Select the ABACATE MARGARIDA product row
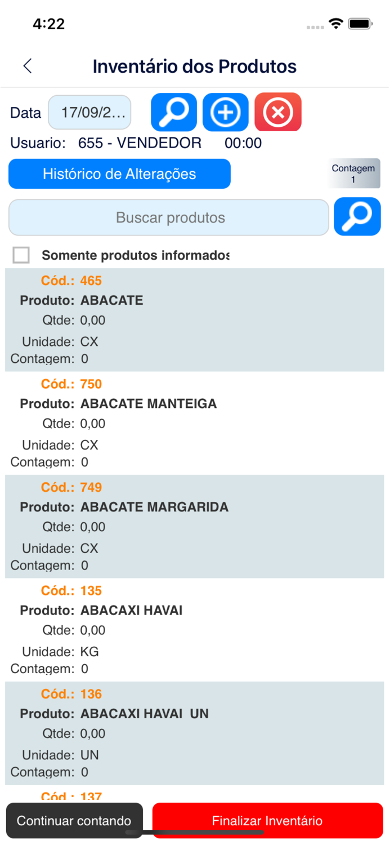The image size is (390, 845). click(195, 526)
